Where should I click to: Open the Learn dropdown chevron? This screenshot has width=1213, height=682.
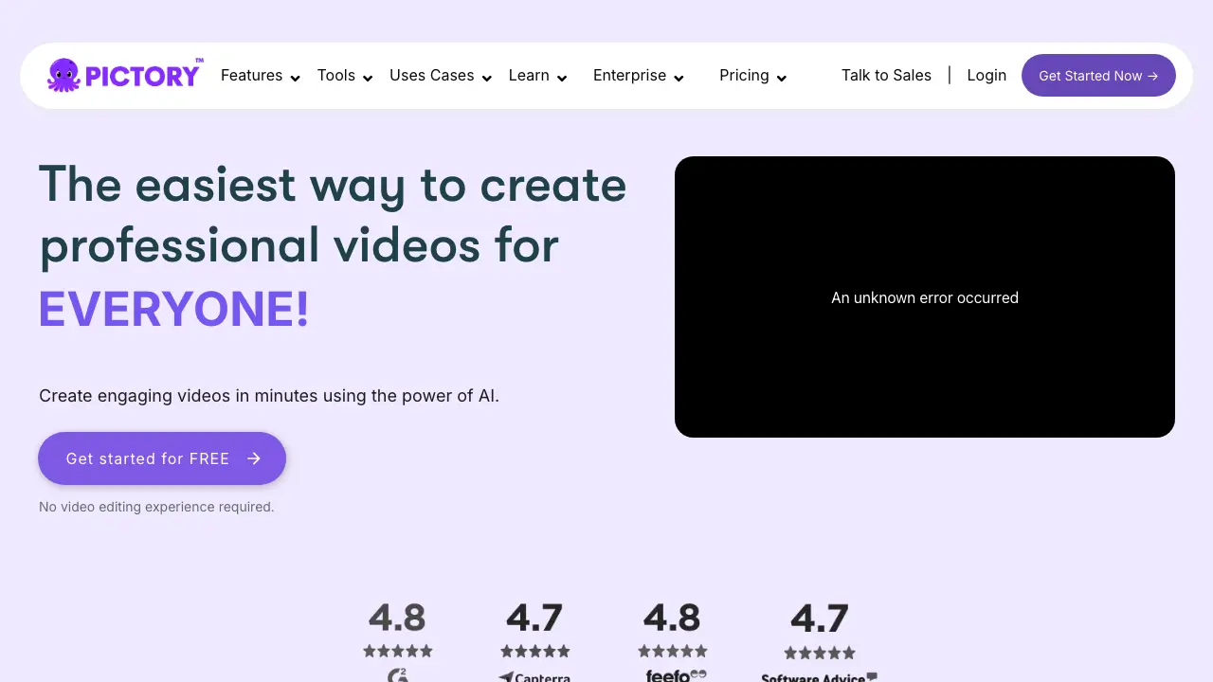(561, 78)
